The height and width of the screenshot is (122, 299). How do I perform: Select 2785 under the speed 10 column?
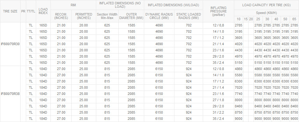pyautogui.click(x=239, y=25)
